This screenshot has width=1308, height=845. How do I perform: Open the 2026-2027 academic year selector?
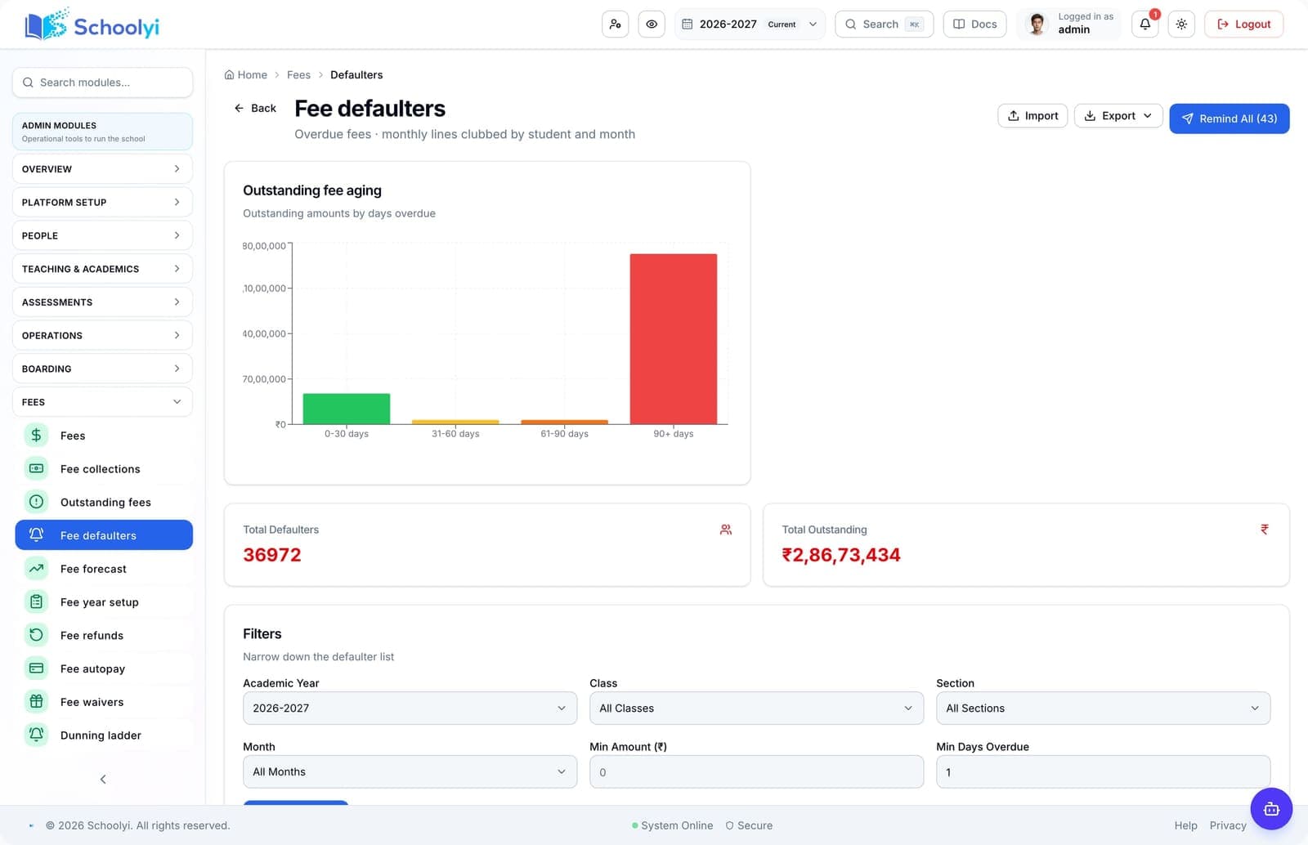750,24
